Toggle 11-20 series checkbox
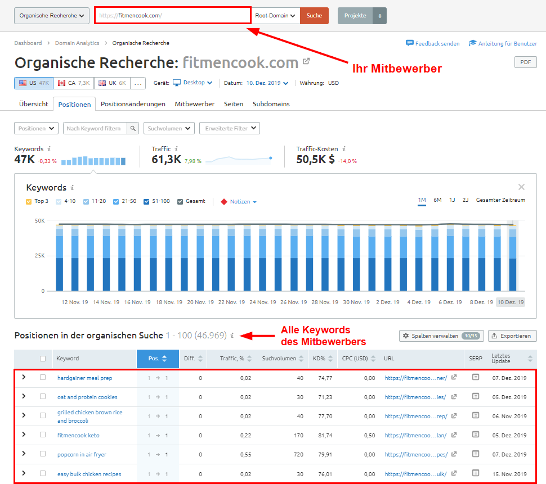This screenshot has width=546, height=484. (86, 202)
